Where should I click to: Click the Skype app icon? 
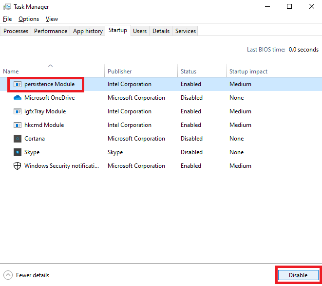click(x=18, y=152)
